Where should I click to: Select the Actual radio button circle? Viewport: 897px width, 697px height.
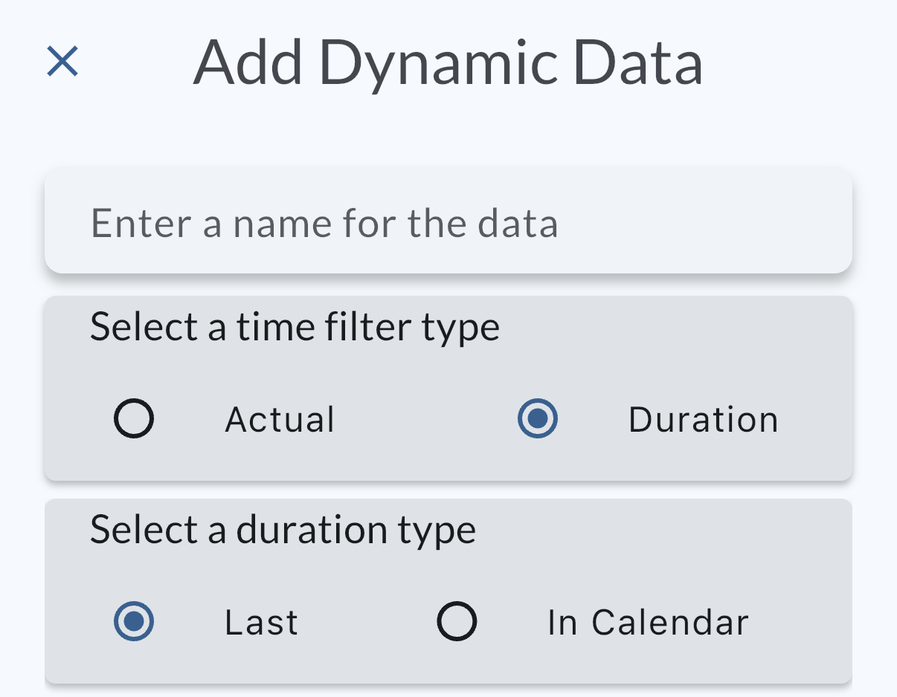(x=134, y=419)
